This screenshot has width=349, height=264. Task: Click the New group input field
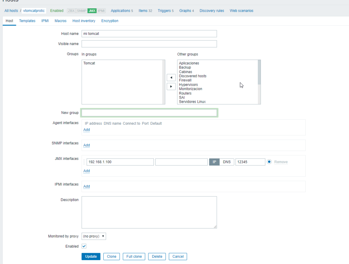(x=149, y=113)
